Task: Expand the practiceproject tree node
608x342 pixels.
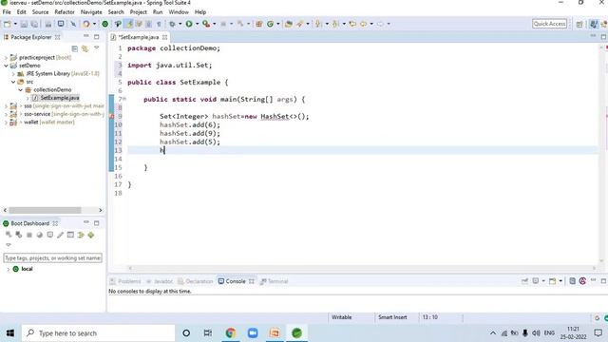Action: click(6, 57)
